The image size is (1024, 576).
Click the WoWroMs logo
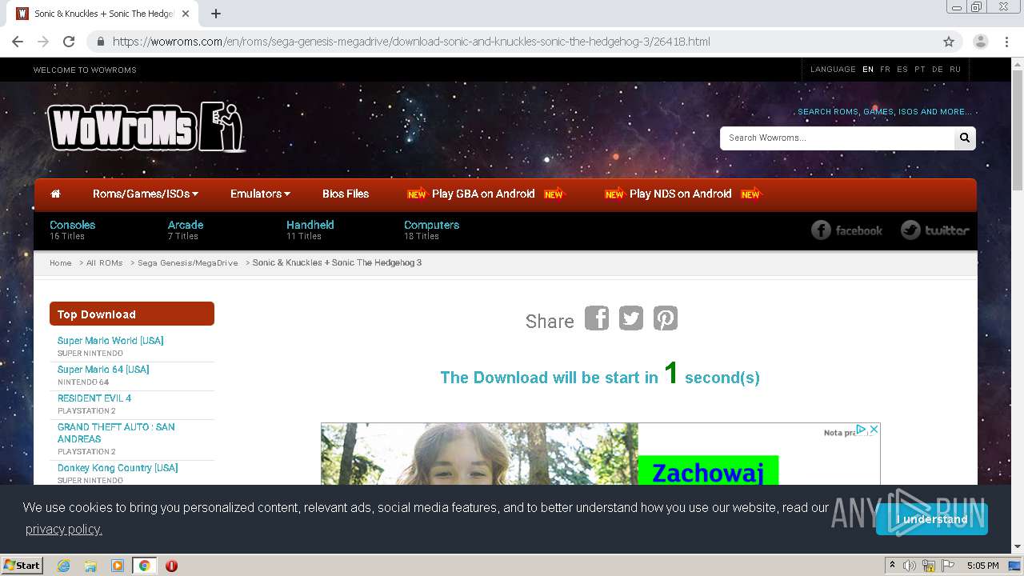[146, 127]
